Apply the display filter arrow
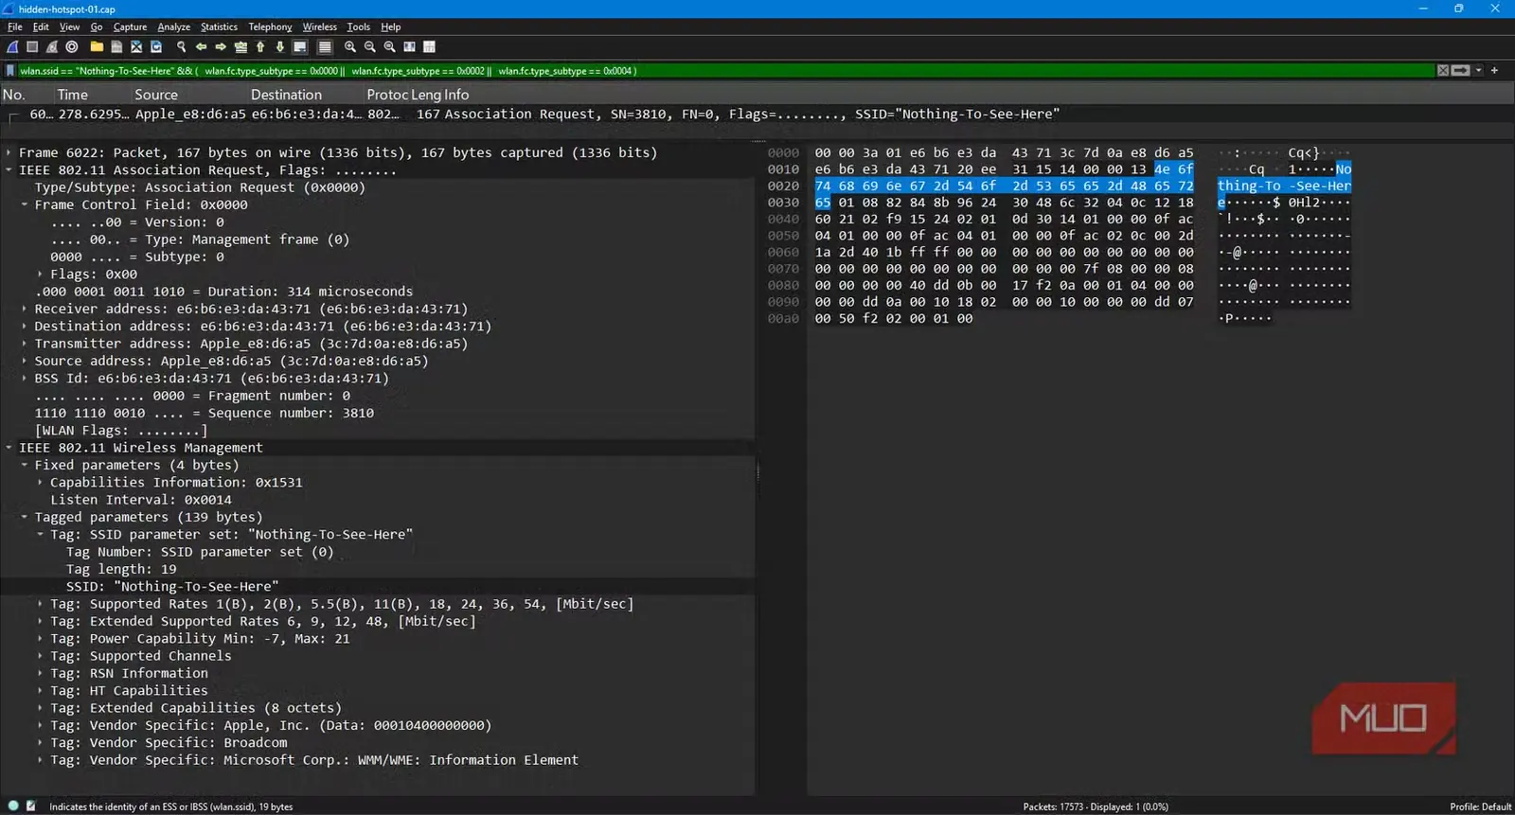The height and width of the screenshot is (815, 1515). click(x=1461, y=71)
